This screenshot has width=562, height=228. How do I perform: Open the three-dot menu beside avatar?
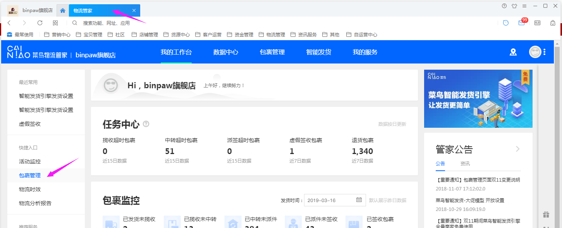[x=545, y=52]
